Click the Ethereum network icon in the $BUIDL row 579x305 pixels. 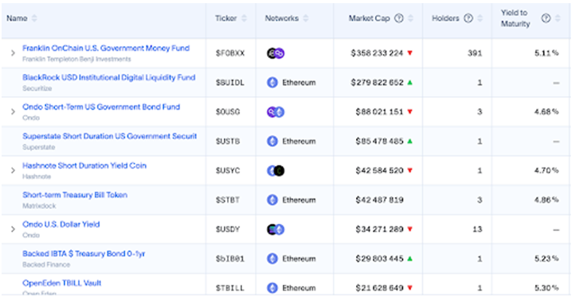coord(272,83)
